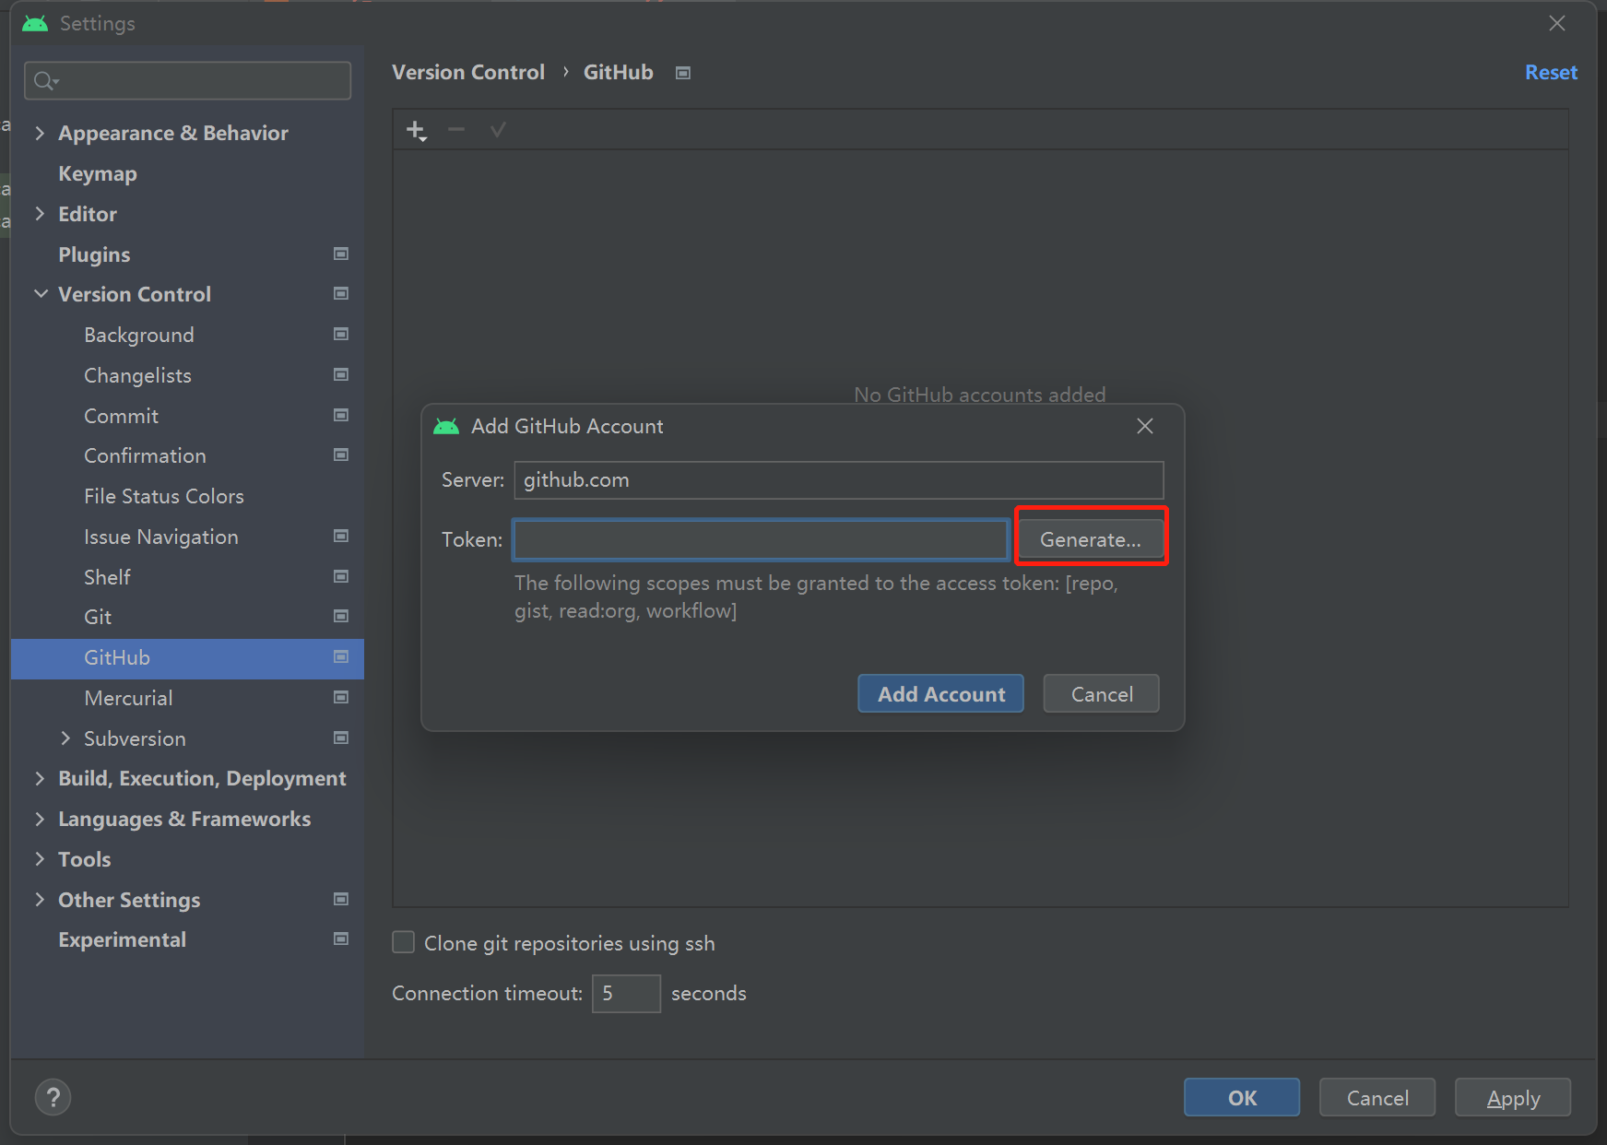Select Changelists settings
The width and height of the screenshot is (1607, 1145).
point(138,375)
